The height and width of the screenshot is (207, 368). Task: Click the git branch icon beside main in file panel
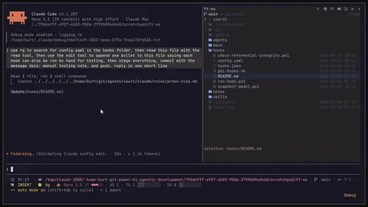point(205,14)
